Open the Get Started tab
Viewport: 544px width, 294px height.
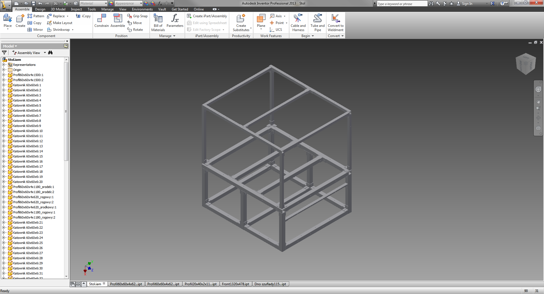pyautogui.click(x=180, y=9)
